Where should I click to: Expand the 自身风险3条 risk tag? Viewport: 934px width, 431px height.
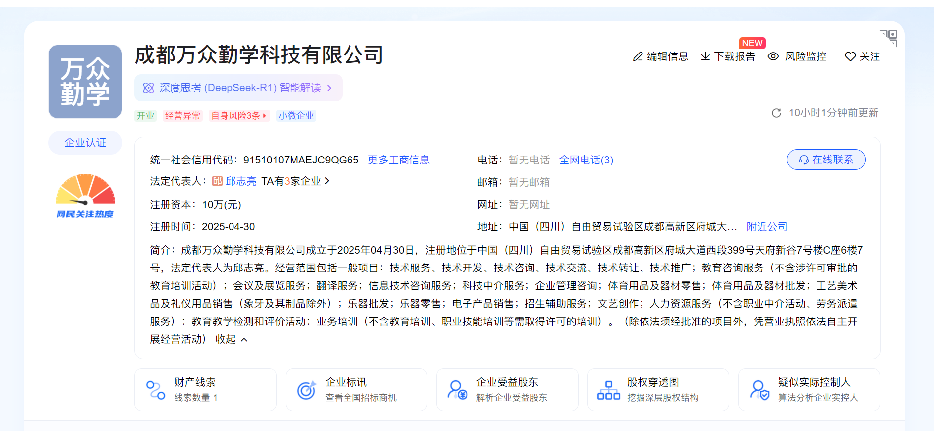(x=239, y=116)
